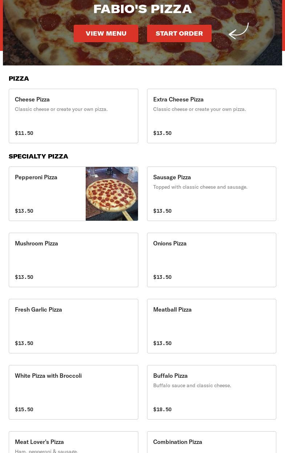Open White Pizza with Broccoli
This screenshot has width=285, height=453.
point(73,392)
